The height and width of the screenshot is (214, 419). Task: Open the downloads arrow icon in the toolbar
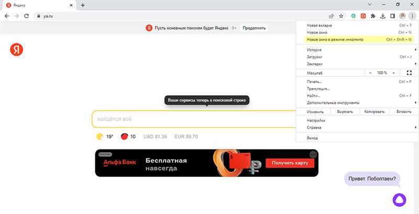coord(383,16)
